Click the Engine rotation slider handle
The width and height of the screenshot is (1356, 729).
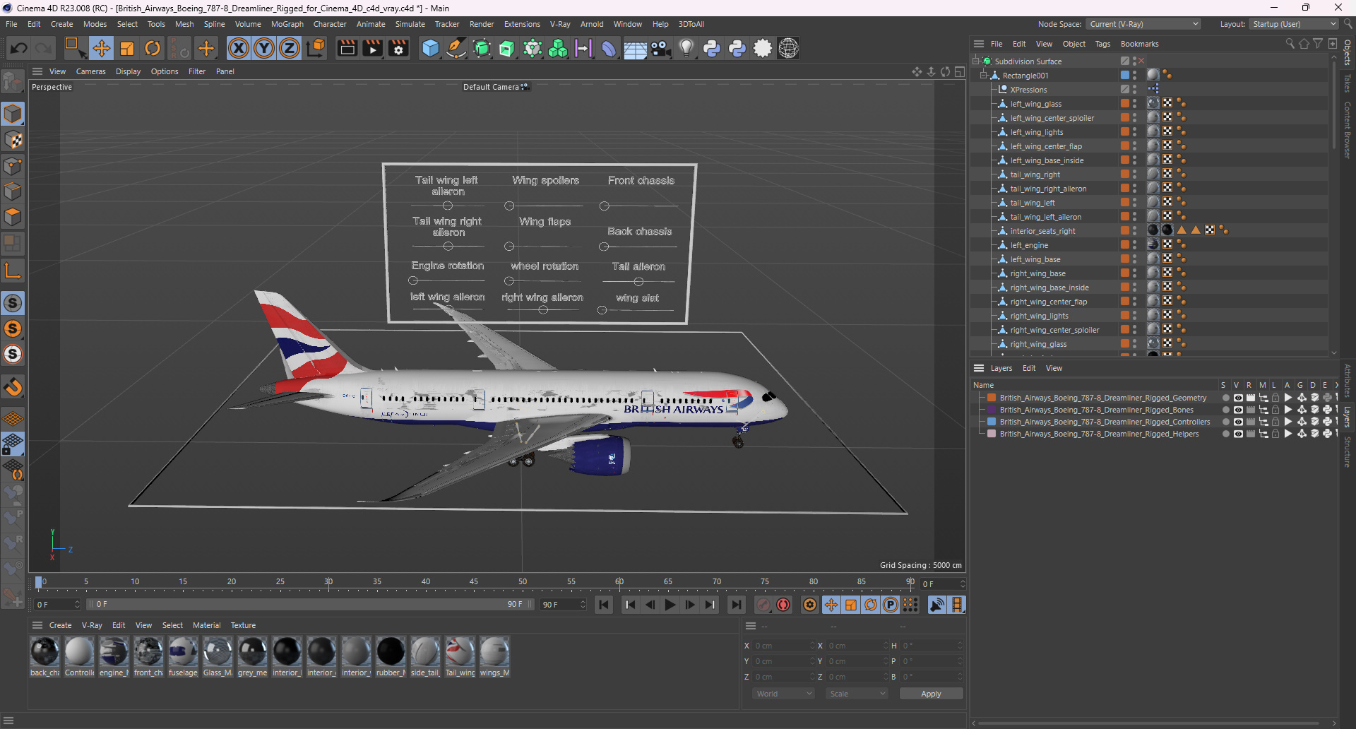click(x=413, y=280)
